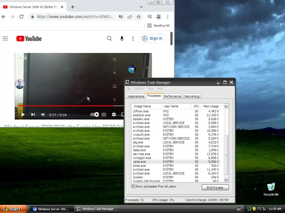The image size is (285, 213).
Task: Toggle closed captions on the video
Action: pyautogui.click(x=104, y=115)
